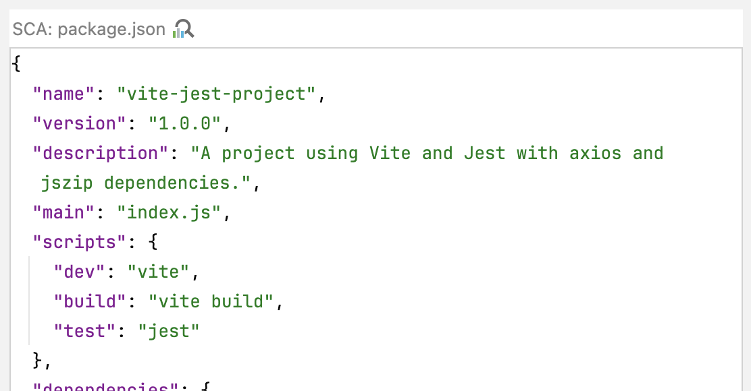This screenshot has width=751, height=391.
Task: Click the opening brace after "scripts"
Action: point(153,242)
